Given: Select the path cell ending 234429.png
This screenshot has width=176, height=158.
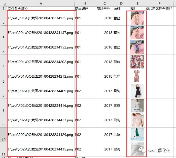Looking at the screenshot, I should (41, 135).
